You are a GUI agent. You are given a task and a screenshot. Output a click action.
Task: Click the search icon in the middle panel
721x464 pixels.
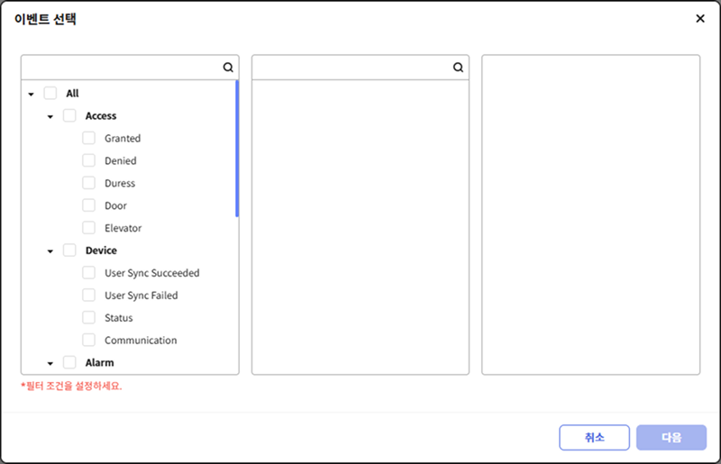click(x=458, y=68)
